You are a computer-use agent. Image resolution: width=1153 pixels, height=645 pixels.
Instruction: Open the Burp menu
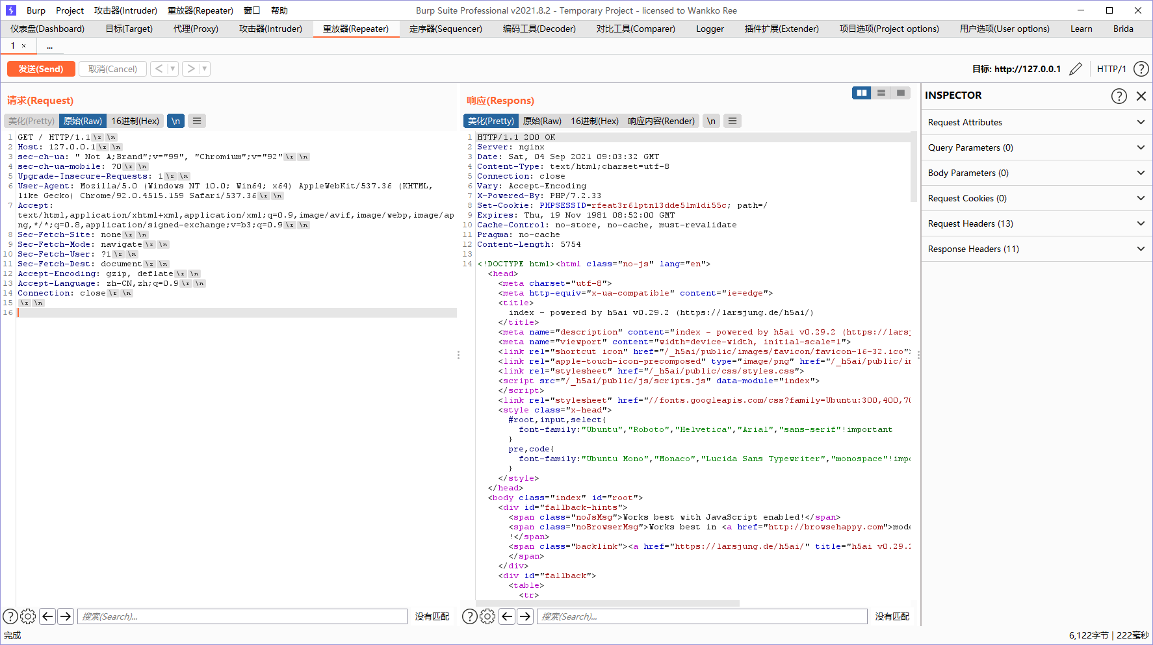[x=36, y=10]
